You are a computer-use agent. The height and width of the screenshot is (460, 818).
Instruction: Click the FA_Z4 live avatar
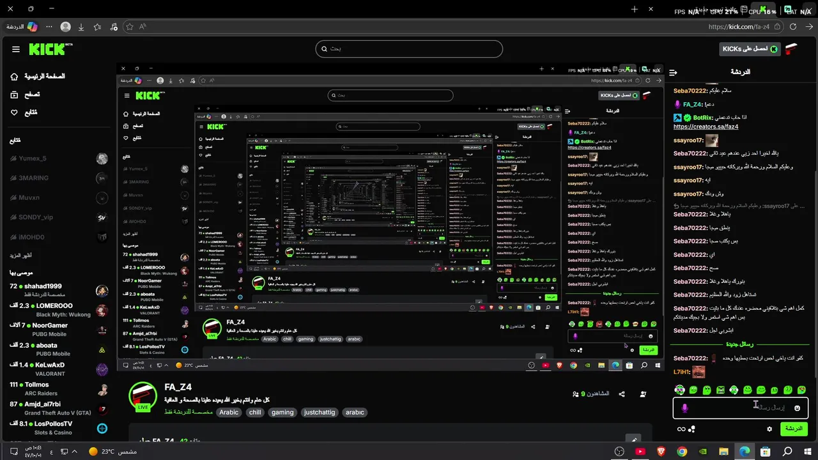point(143,397)
